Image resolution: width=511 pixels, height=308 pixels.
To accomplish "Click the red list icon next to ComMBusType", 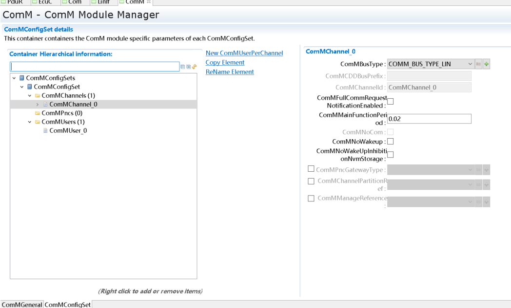I will [478, 64].
